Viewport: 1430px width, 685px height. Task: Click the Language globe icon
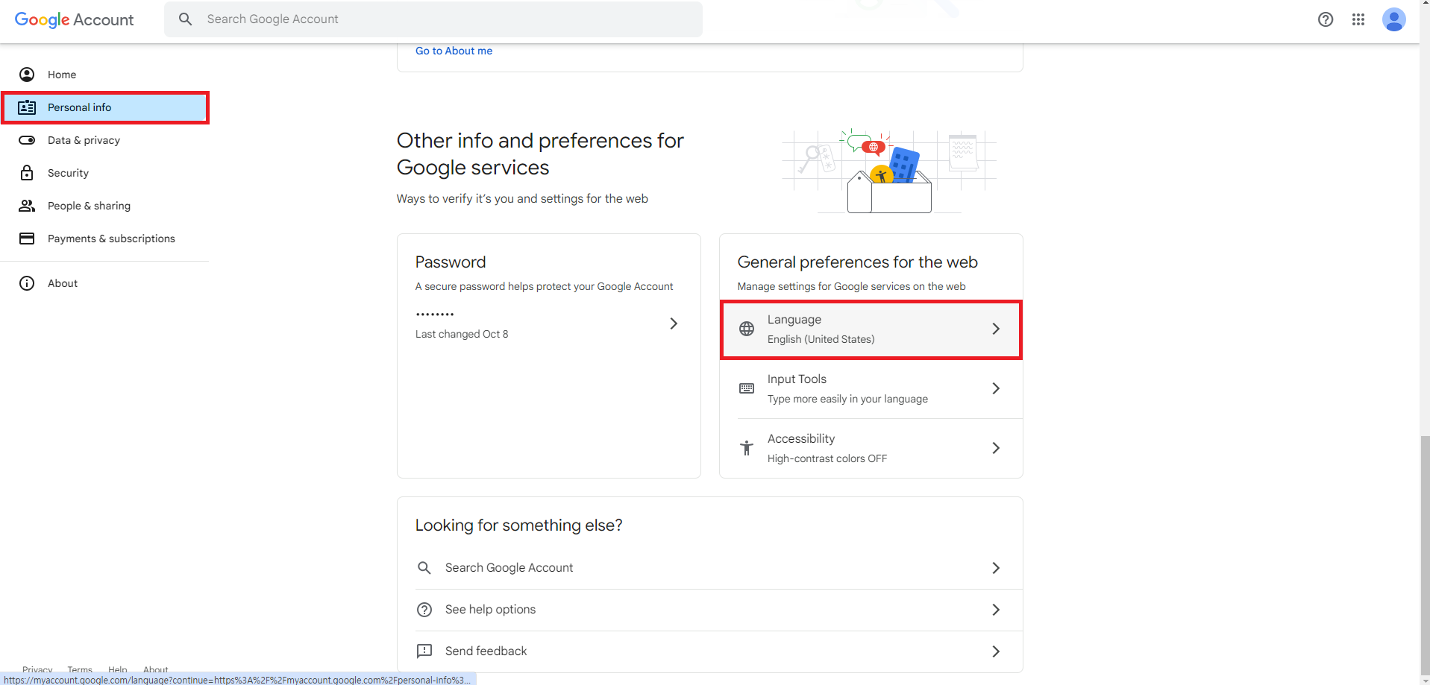[747, 329]
